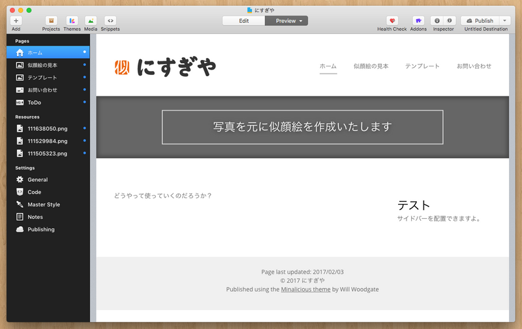
Task: Click the file icon of 111505323.png
Action: coord(20,153)
